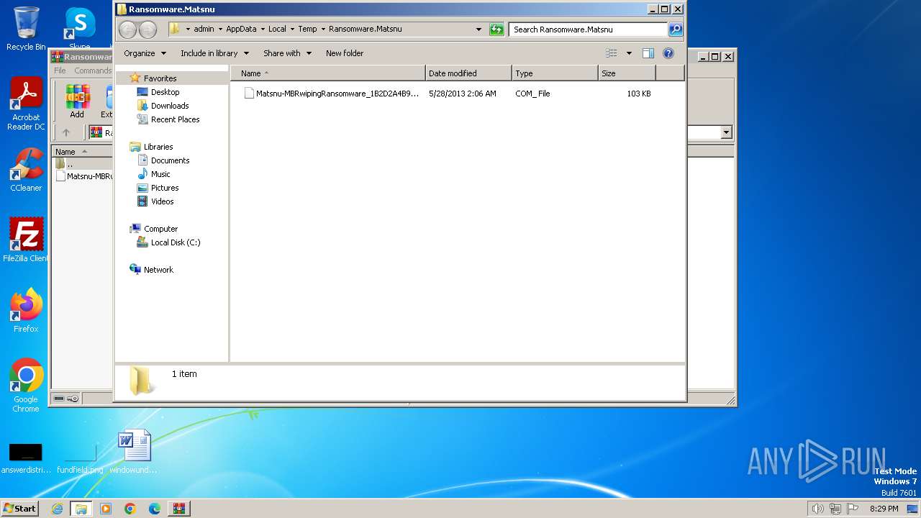Click the Explorer Back navigation button
Image resolution: width=921 pixels, height=518 pixels.
127,29
